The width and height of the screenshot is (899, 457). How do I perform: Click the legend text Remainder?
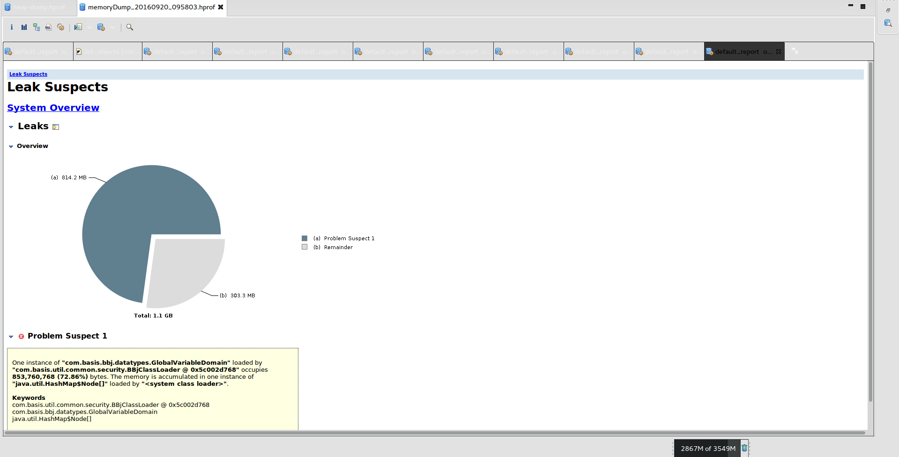338,247
